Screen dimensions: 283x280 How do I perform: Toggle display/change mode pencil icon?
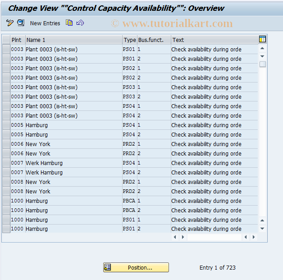(10, 23)
